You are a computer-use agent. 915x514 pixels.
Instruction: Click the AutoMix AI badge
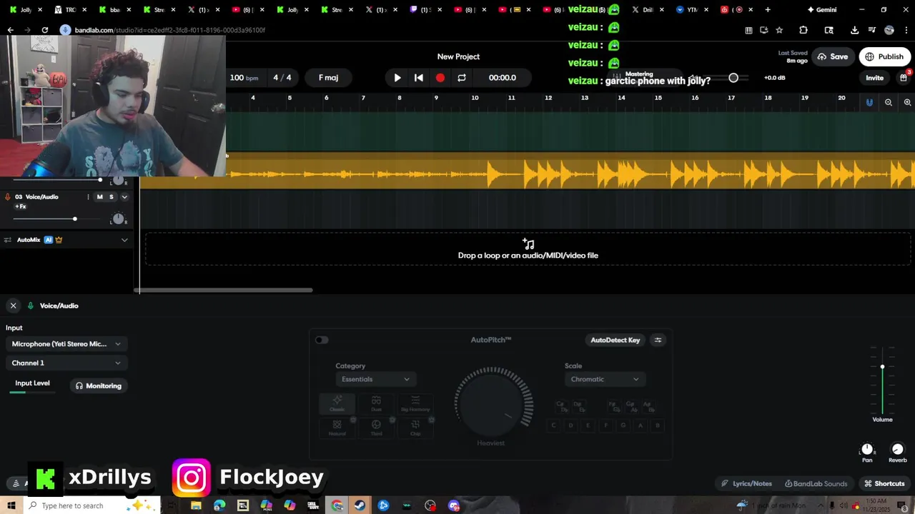49,240
